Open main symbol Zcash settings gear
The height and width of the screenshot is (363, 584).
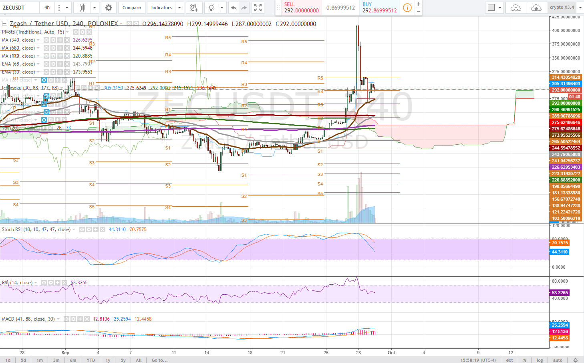pyautogui.click(x=136, y=24)
